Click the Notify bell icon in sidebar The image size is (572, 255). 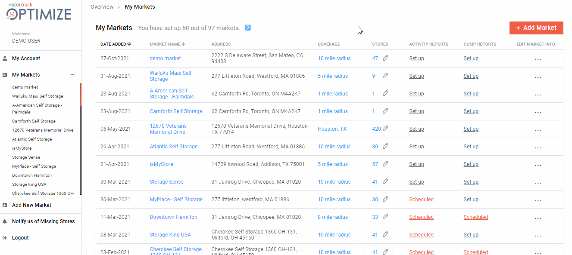point(5,221)
